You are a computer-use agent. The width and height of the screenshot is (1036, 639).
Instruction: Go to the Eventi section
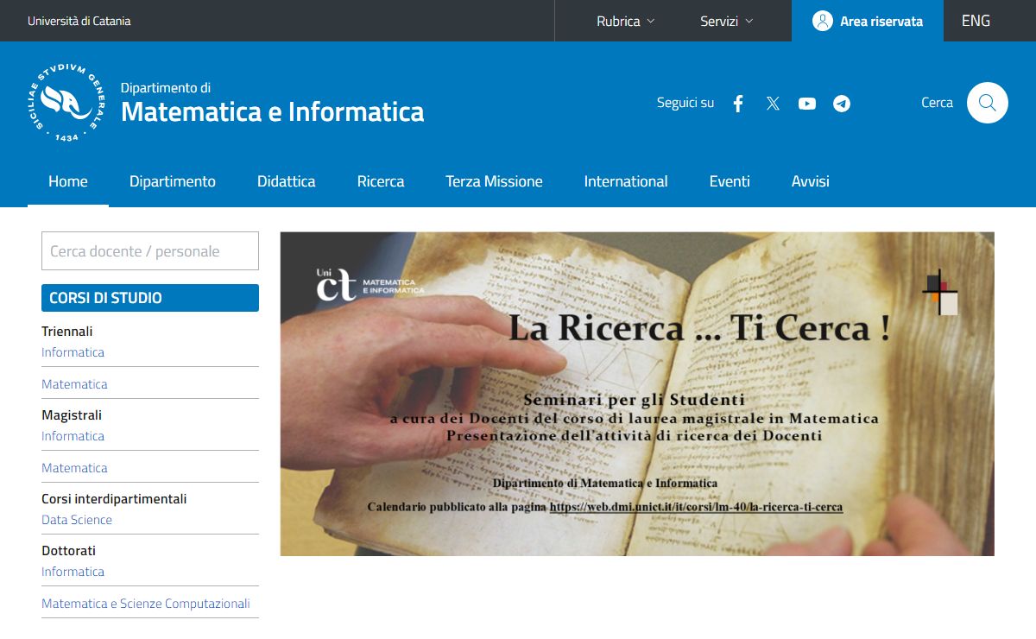pos(730,181)
